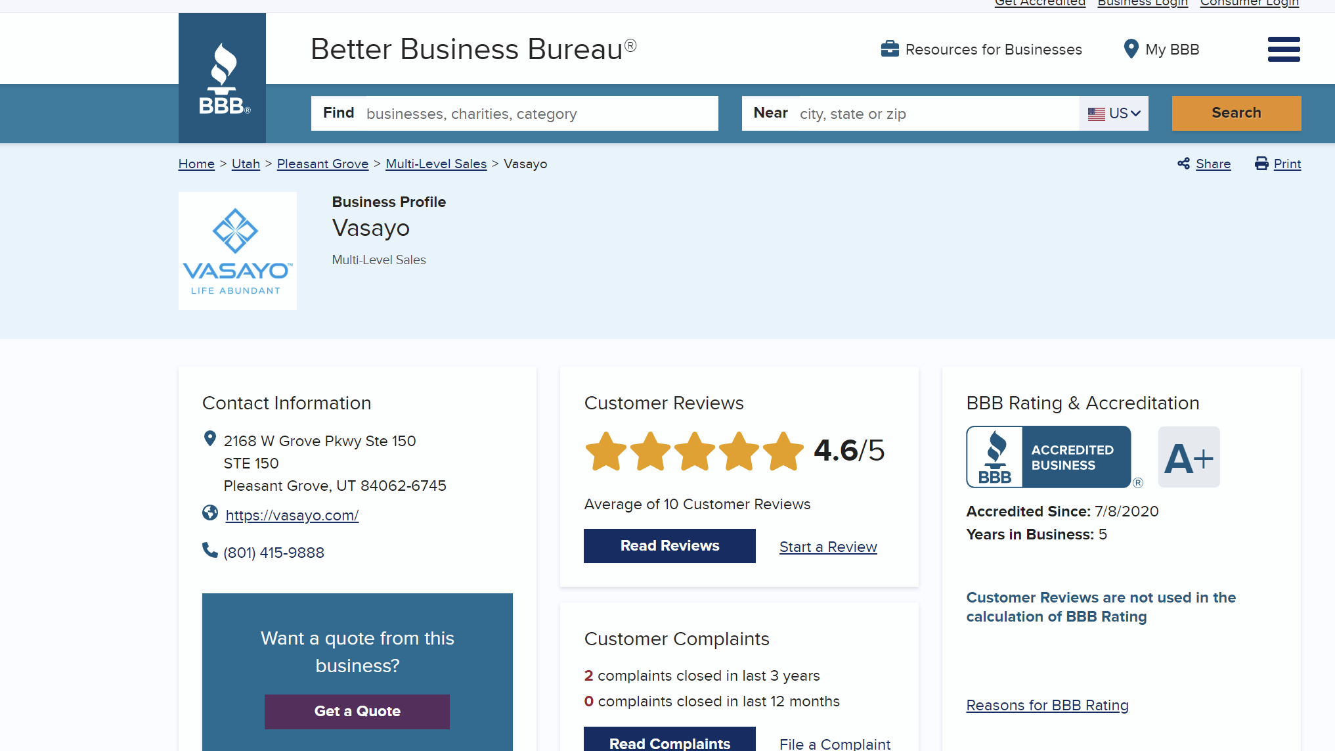Click the third review star
The image size is (1335, 751).
694,451
